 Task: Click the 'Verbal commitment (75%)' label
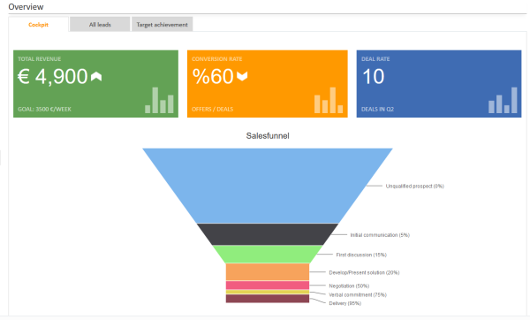coord(358,295)
